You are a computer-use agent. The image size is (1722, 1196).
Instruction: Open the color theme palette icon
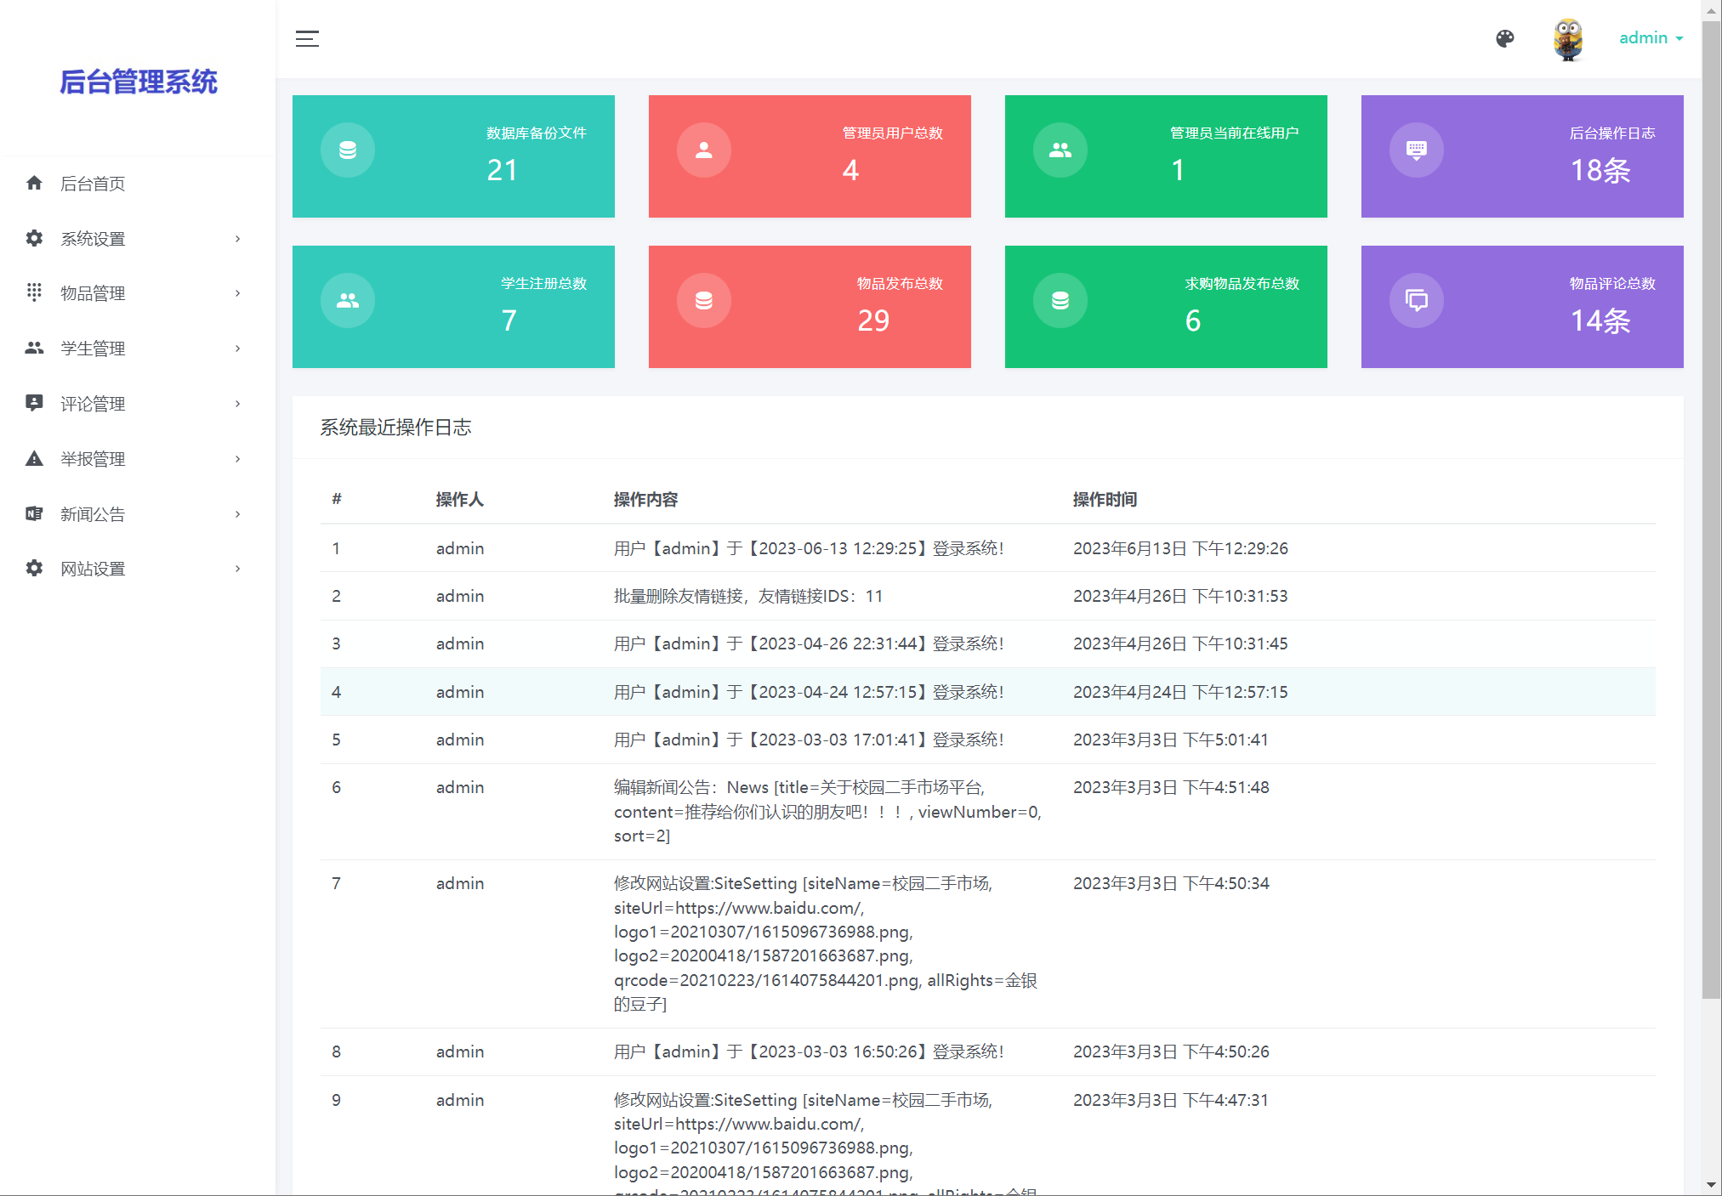coord(1504,38)
